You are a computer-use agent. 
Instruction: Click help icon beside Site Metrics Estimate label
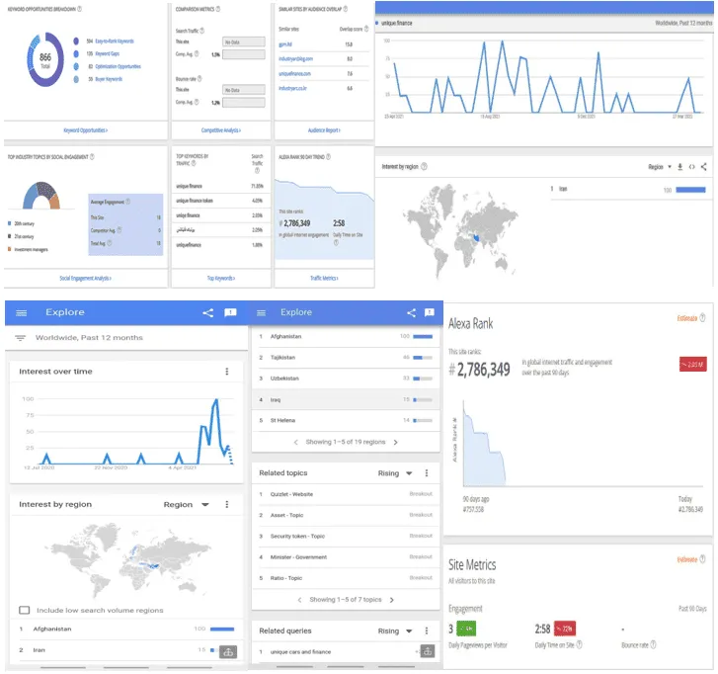click(702, 560)
